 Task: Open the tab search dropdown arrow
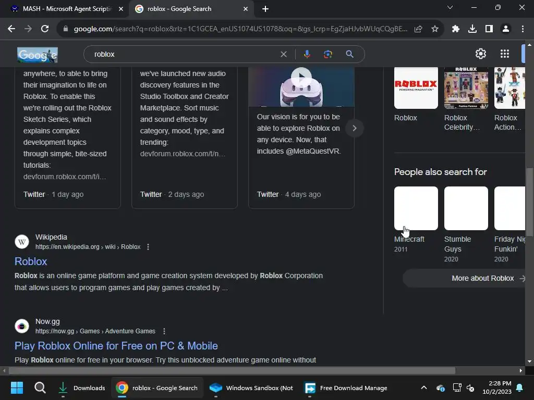[450, 7]
